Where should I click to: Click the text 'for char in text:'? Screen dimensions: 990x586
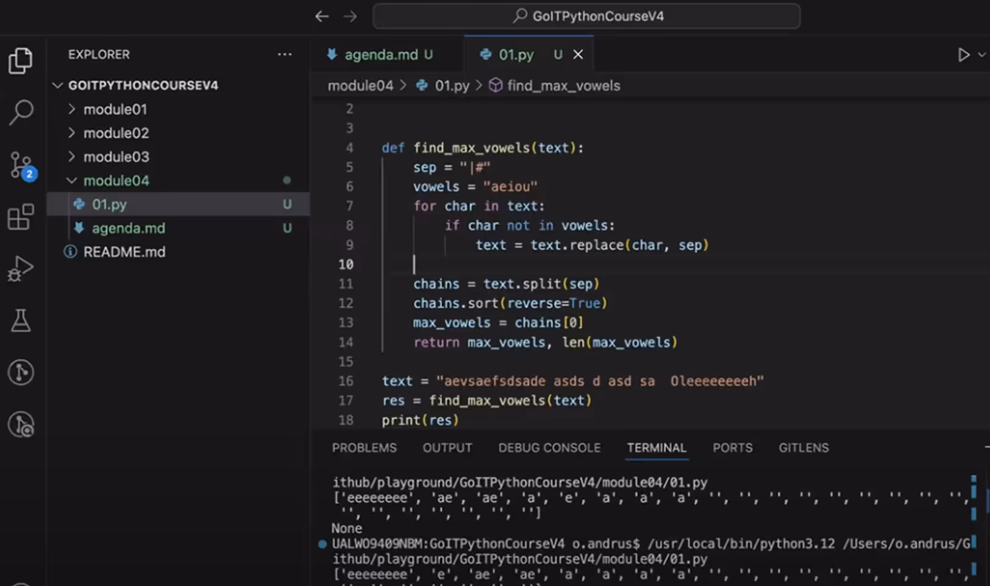pyautogui.click(x=479, y=207)
